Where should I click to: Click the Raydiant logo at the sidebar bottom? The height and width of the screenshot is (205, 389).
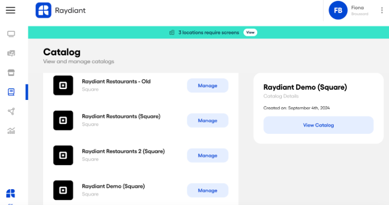pyautogui.click(x=10, y=193)
